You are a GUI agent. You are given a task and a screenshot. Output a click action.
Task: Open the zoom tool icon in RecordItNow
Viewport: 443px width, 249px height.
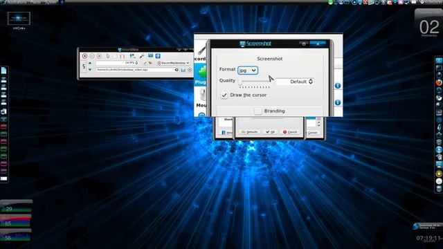coord(132,56)
